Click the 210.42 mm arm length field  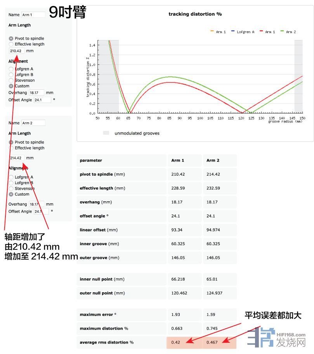[x=16, y=51]
